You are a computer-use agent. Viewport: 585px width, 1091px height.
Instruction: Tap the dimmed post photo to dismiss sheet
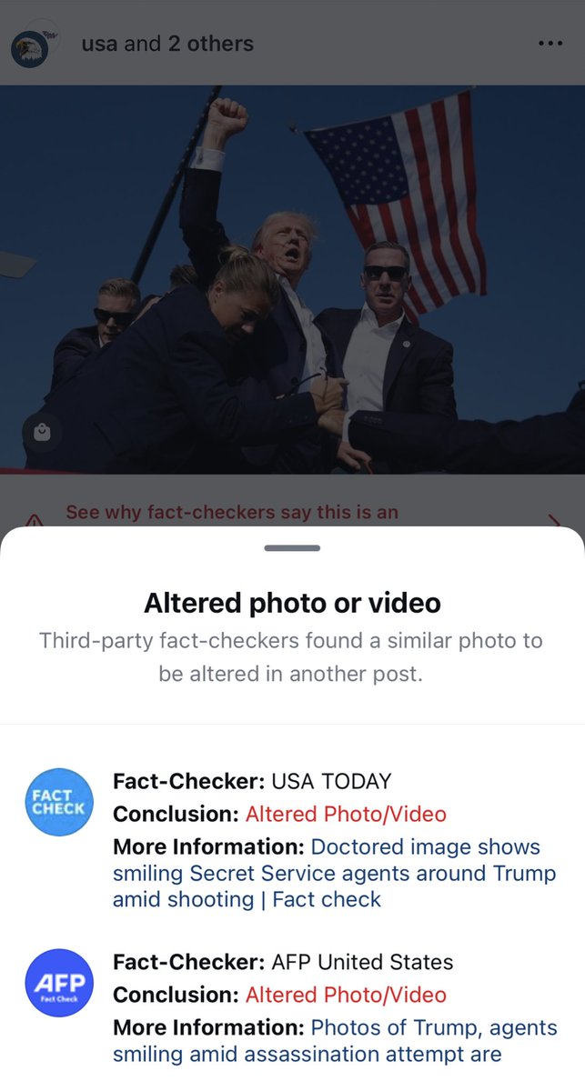[x=292, y=280]
